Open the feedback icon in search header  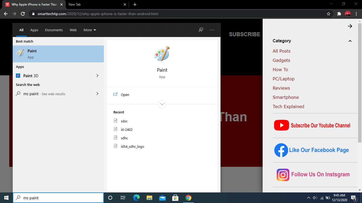(x=201, y=30)
